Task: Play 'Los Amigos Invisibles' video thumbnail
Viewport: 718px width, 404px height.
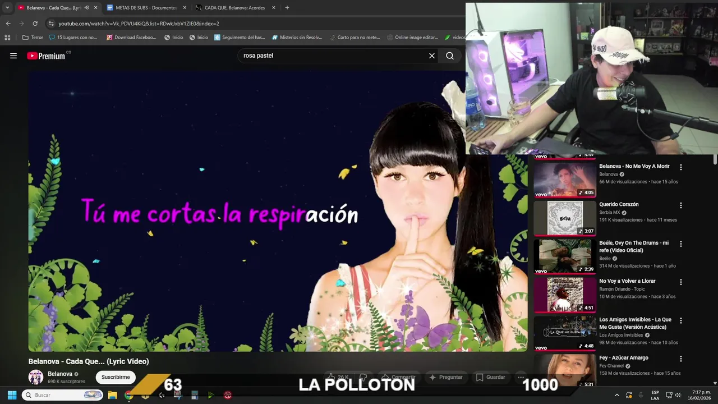Action: [x=564, y=333]
